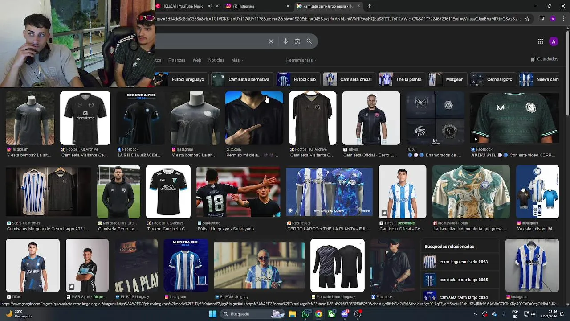Submit search with the magnifier icon
Viewport: 570px width, 321px height.
click(x=309, y=41)
